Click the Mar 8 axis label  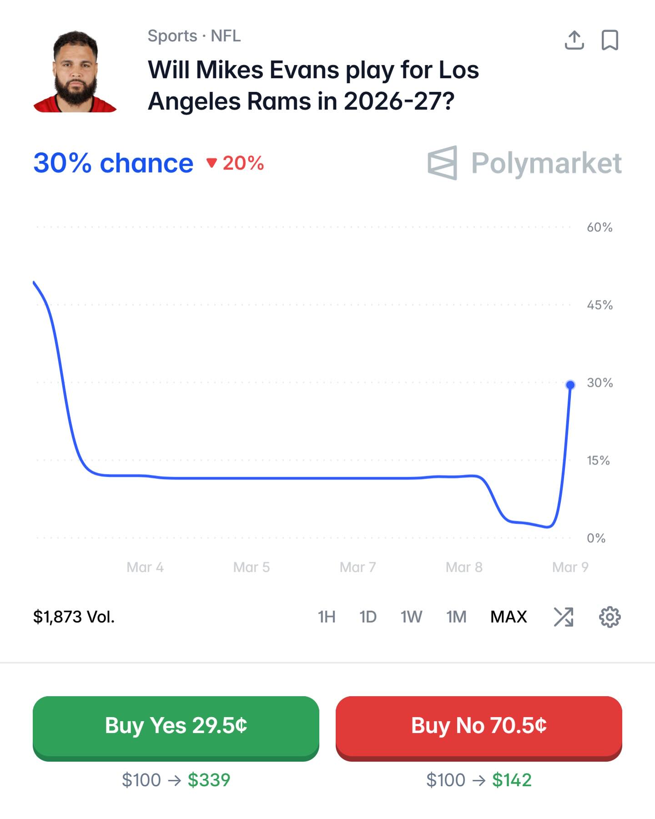coord(464,567)
